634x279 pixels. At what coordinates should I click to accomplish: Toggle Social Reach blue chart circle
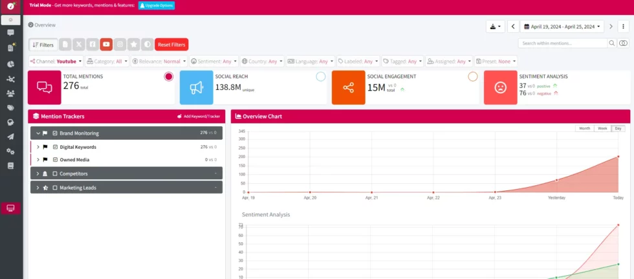click(x=321, y=76)
